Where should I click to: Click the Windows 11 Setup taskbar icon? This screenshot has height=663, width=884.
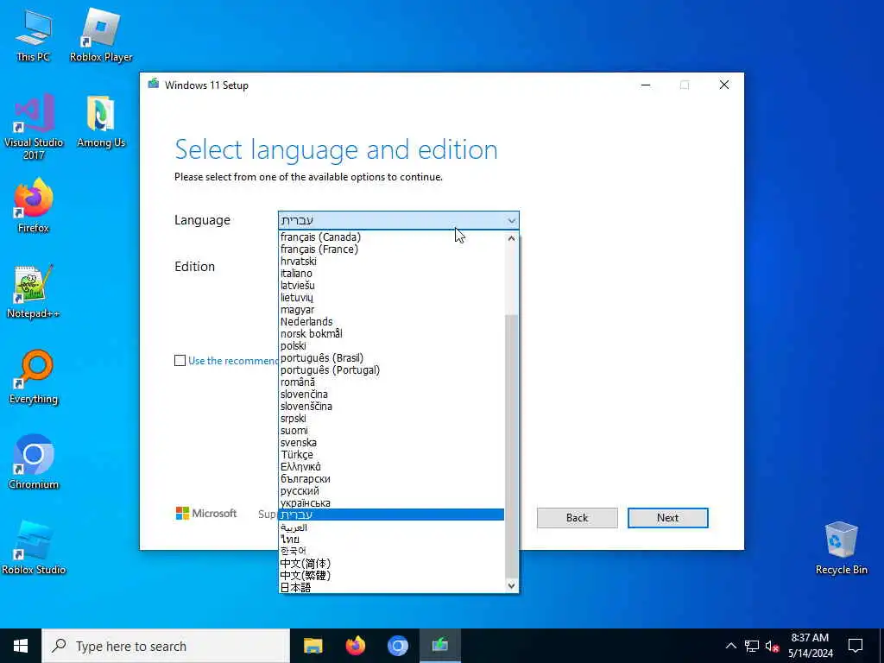click(439, 646)
